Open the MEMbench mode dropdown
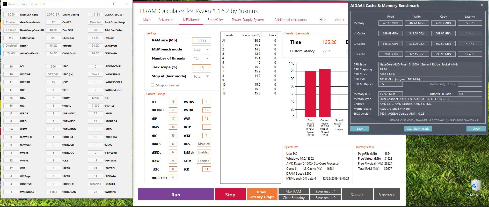Image resolution: width=489 pixels, height=207 pixels. tap(201, 49)
